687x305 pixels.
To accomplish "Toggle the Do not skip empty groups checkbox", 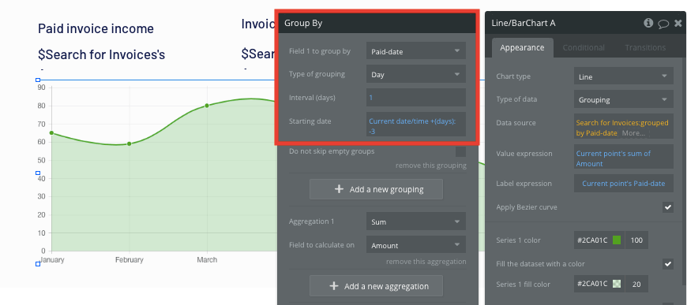I will click(460, 151).
